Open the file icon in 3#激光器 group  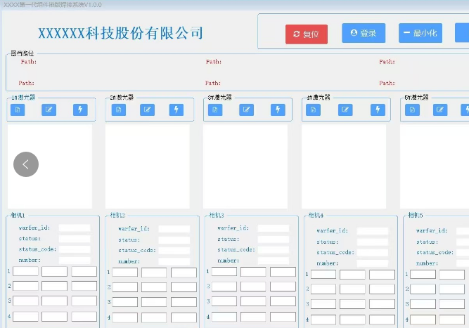(x=215, y=110)
